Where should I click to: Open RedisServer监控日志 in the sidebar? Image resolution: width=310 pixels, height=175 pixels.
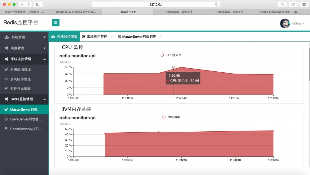(x=24, y=129)
